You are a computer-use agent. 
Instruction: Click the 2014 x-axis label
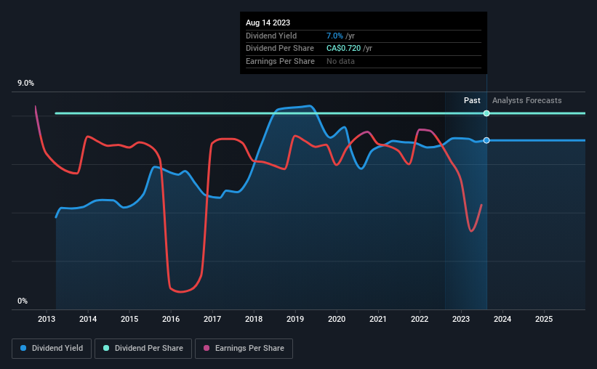tap(88, 319)
